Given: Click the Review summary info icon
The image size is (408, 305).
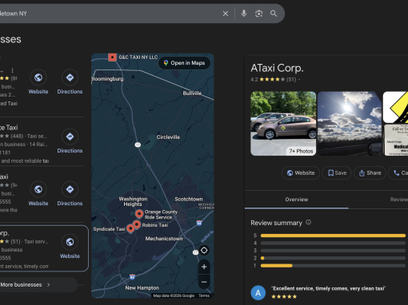Looking at the screenshot, I should (x=308, y=222).
